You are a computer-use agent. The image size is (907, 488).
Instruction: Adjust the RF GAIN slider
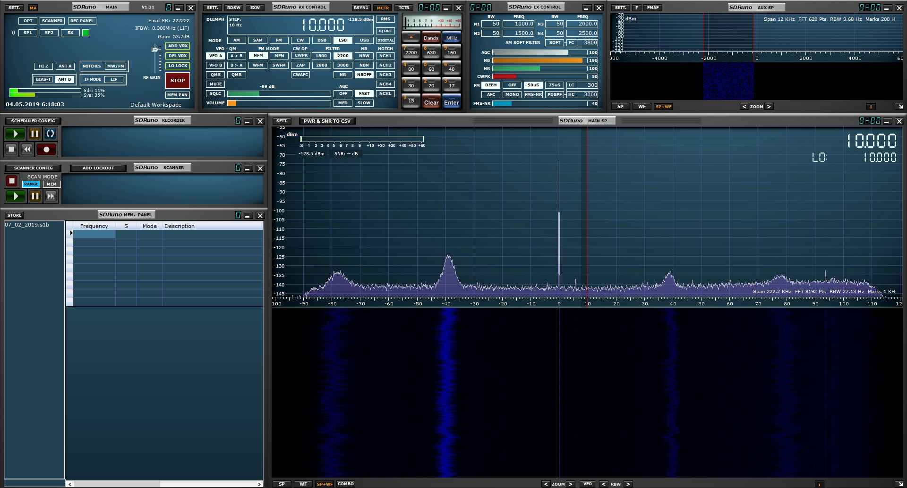(155, 49)
